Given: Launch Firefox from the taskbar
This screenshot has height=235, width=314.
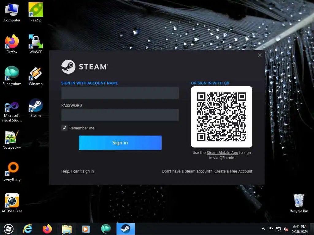Looking at the screenshot, I should pyautogui.click(x=47, y=229).
